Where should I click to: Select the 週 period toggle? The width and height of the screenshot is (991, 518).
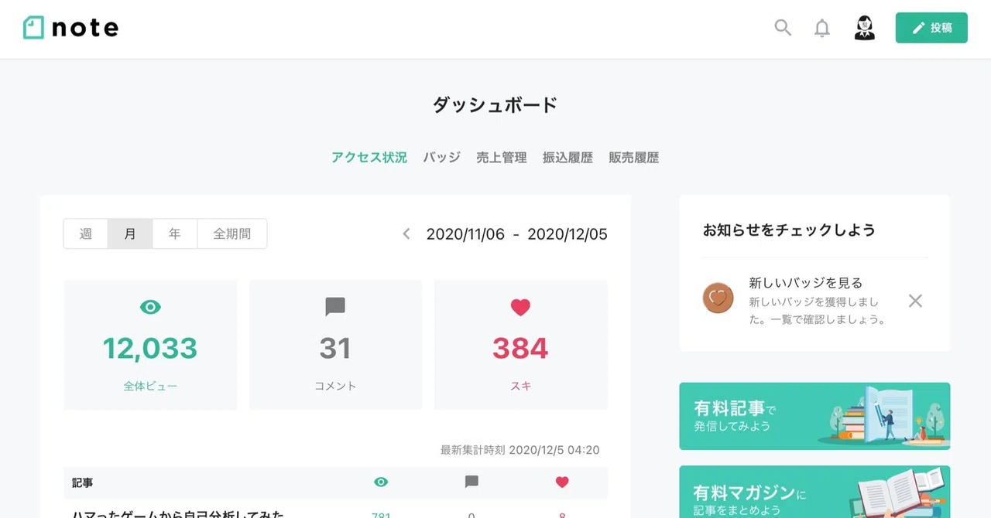[86, 233]
